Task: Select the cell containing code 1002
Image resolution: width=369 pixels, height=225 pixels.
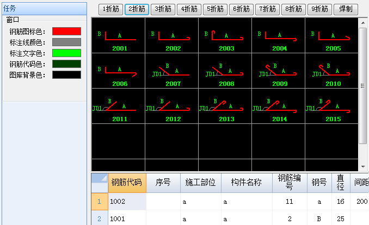Action: (127, 201)
